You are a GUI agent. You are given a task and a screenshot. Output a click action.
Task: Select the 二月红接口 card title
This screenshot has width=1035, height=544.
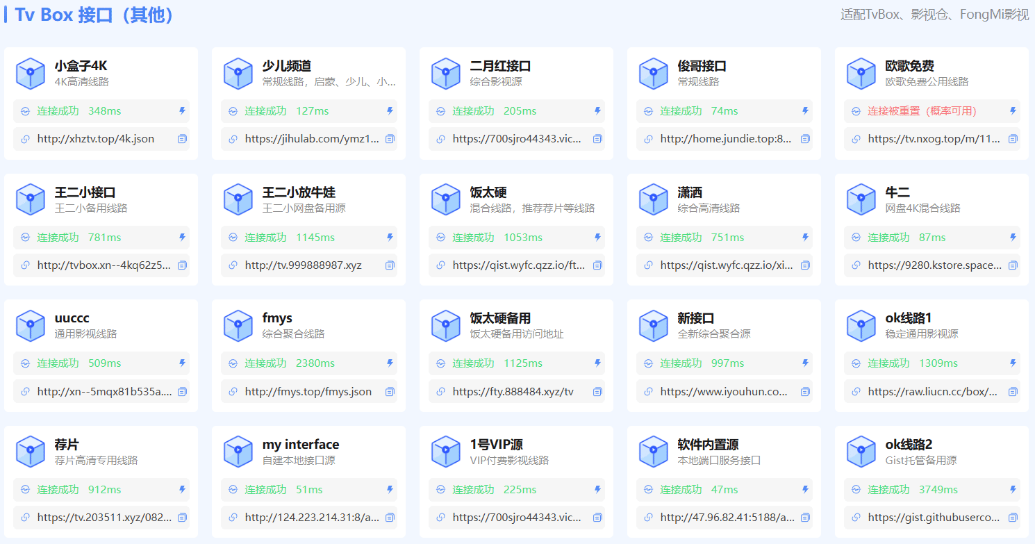(x=501, y=67)
